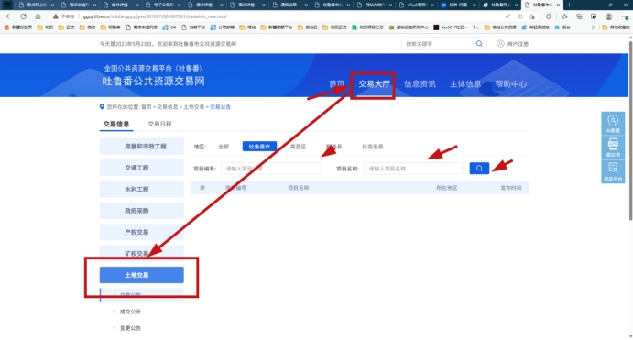Click the blue search button beside 项目名称
This screenshot has height=340, width=633.
[479, 169]
